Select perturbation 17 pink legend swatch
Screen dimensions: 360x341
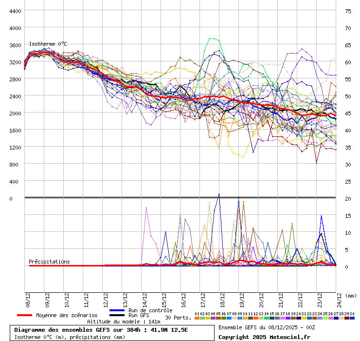point(282,318)
